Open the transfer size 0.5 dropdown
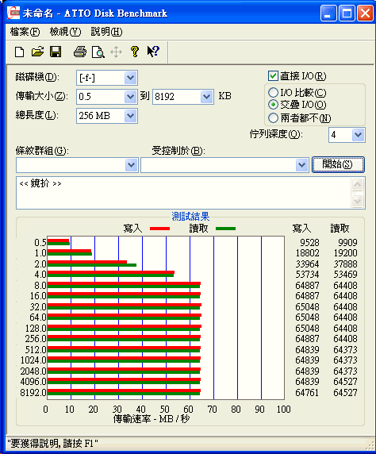Image resolution: width=376 pixels, height=454 pixels. click(x=130, y=97)
